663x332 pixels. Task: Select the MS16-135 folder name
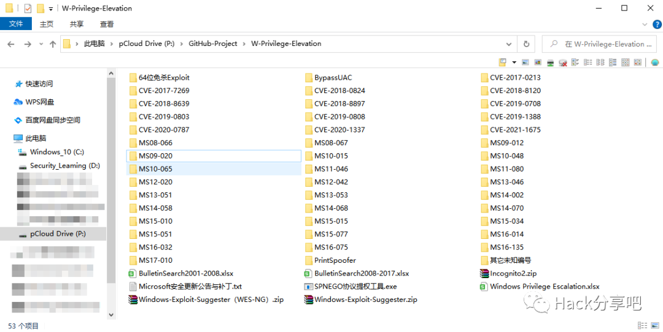[507, 247]
